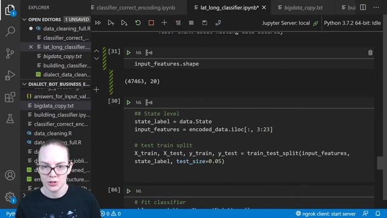The height and width of the screenshot is (218, 387).
Task: Collapse the DIALECT_BOT_BUSINESS folder section
Action: coord(24,84)
